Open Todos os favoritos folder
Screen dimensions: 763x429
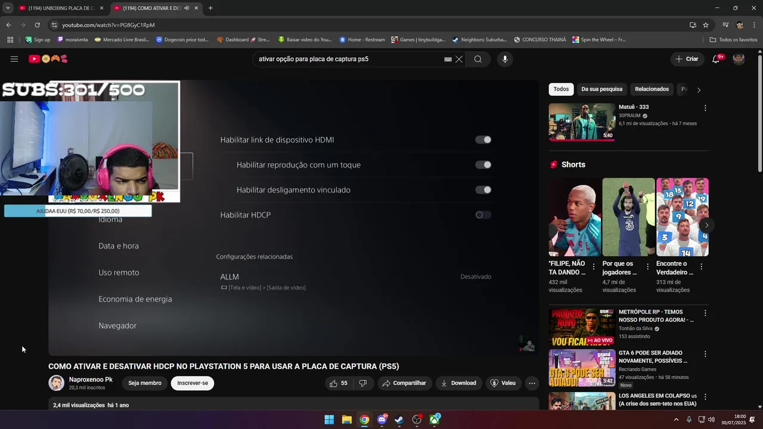pos(733,40)
